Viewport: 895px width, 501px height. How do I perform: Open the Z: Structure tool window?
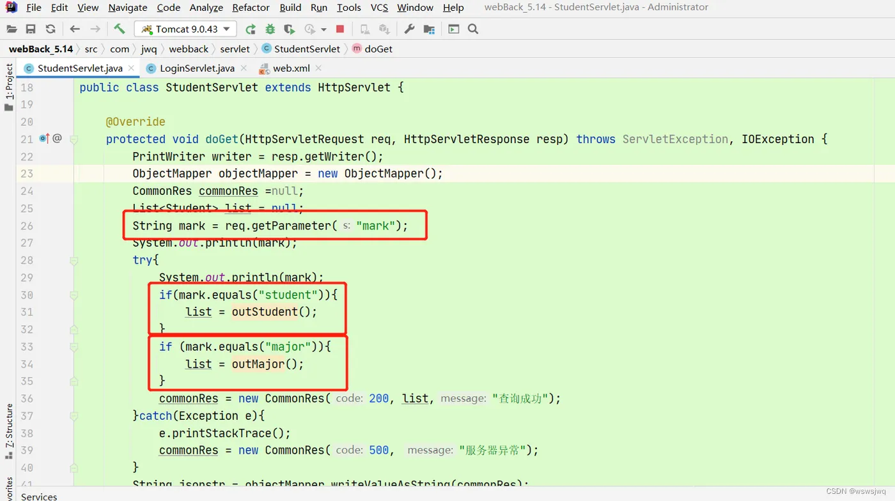pos(9,431)
